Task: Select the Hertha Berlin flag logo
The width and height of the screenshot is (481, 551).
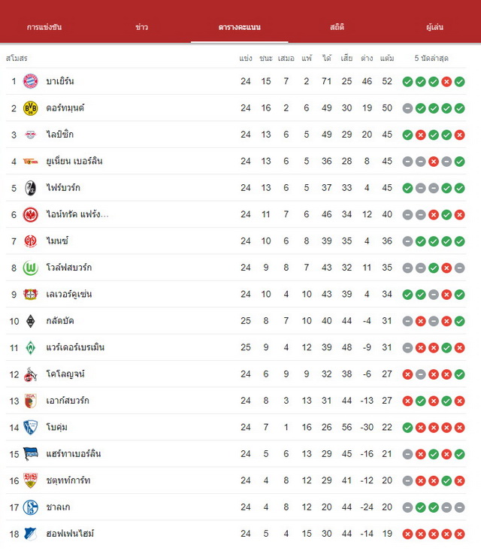Action: click(x=31, y=454)
